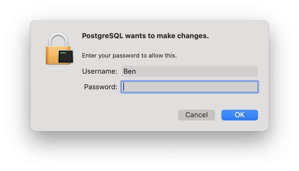Click the "Password:" label
This screenshot has width=299, height=171.
[x=100, y=87]
